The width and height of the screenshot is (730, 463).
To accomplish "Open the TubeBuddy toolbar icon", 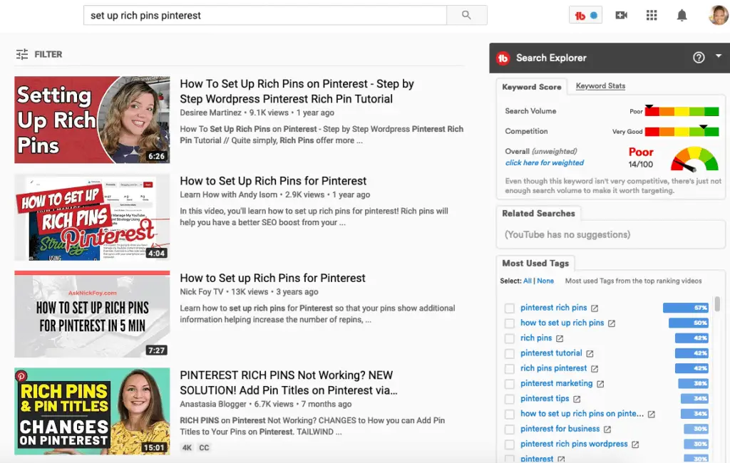I will pyautogui.click(x=586, y=16).
